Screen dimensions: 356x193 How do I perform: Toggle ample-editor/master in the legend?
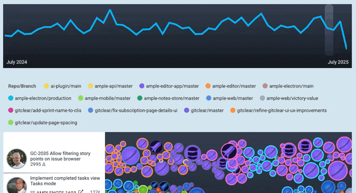point(231,86)
